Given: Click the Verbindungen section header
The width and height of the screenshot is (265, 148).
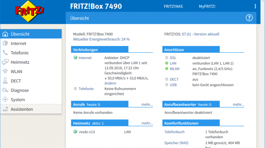Looking at the screenshot, I should [x=100, y=49].
